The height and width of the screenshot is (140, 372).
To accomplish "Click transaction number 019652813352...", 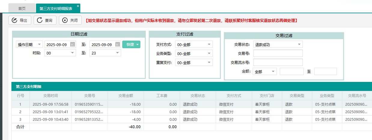I will pyautogui.click(x=89, y=119).
